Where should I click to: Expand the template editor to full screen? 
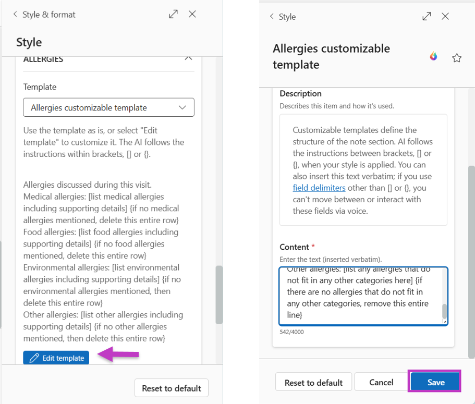click(x=426, y=16)
